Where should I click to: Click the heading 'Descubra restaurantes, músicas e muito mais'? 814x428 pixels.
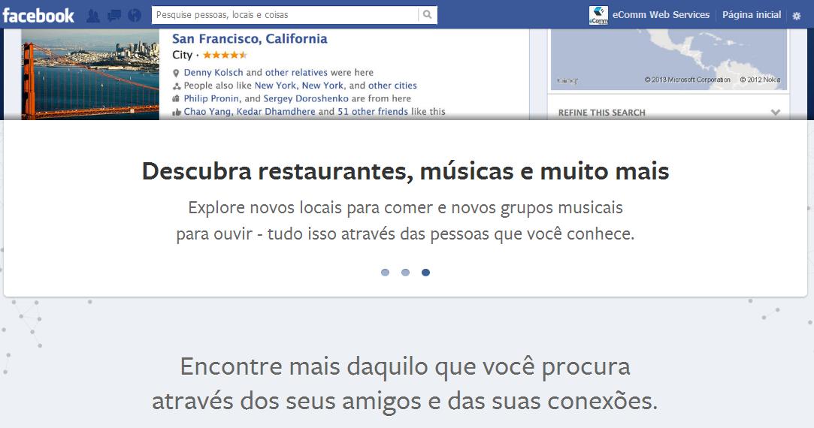click(405, 171)
